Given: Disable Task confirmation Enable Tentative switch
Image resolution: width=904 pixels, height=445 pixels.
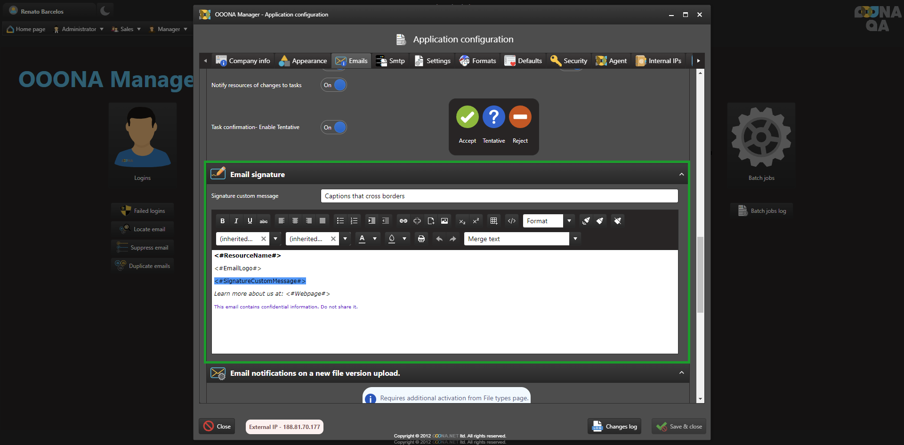Looking at the screenshot, I should coord(334,128).
